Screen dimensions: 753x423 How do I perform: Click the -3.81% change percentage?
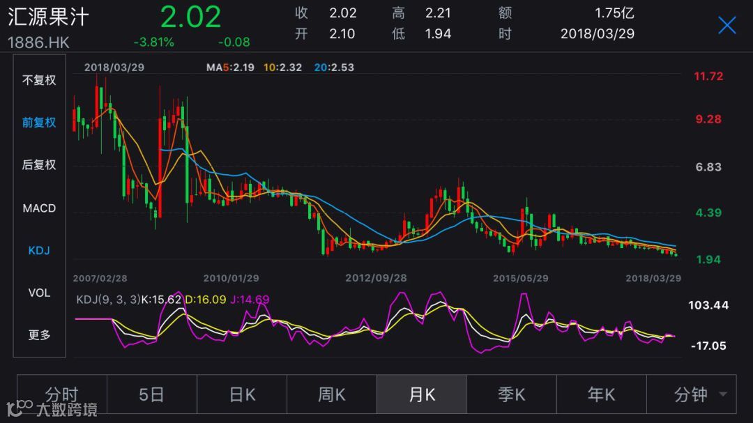coord(153,43)
